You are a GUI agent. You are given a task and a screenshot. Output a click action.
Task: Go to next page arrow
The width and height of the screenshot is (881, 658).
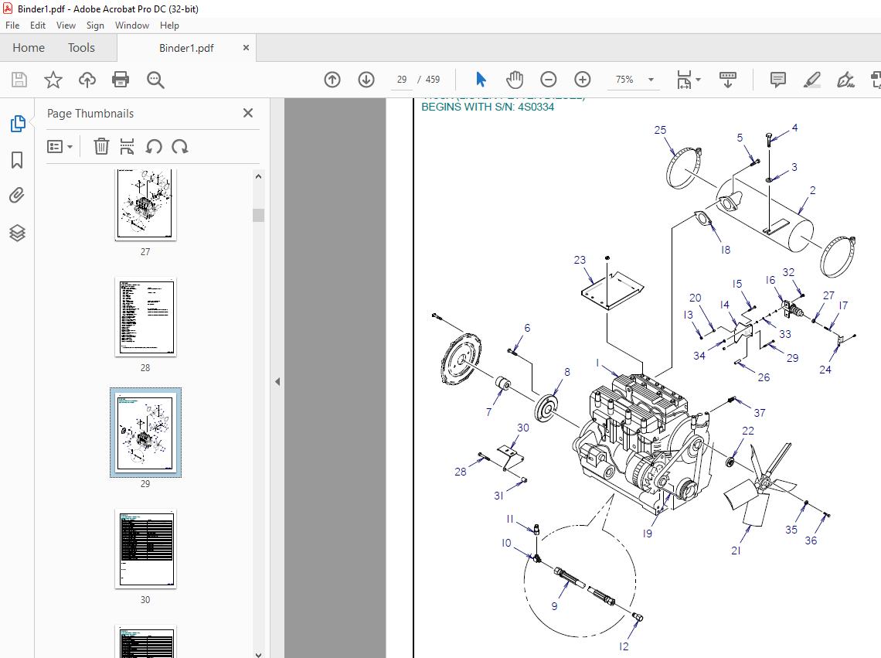(366, 80)
